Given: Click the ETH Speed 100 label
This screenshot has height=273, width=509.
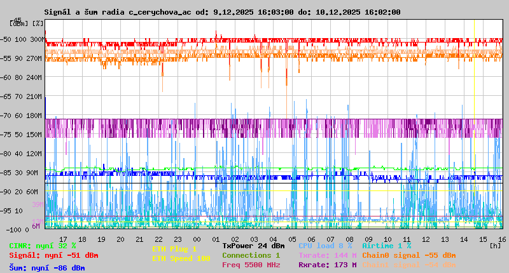Looking at the screenshot, I should (x=181, y=258).
